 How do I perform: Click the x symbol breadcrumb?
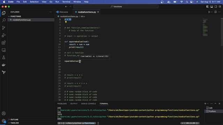click(83, 16)
